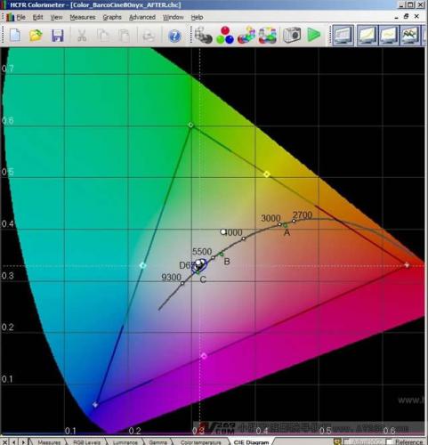
Task: Open a file with the folder icon
Action: click(x=36, y=36)
